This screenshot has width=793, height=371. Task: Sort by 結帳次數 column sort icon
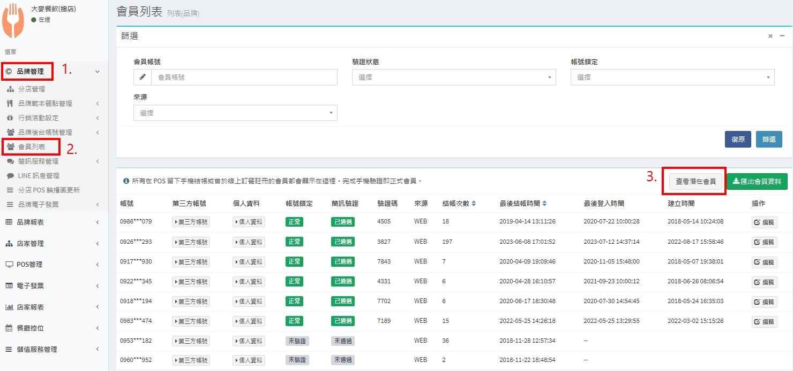click(474, 204)
